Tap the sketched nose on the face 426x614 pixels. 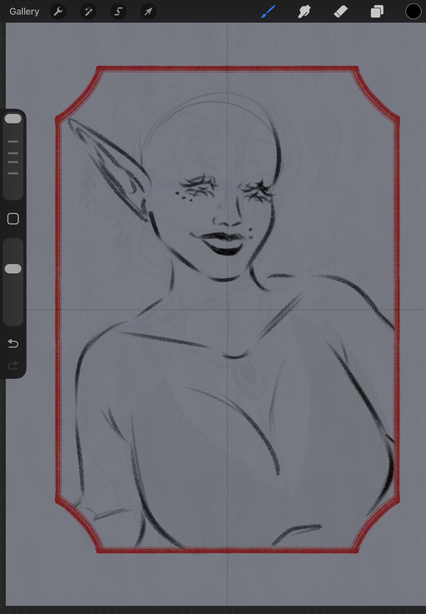coord(227,215)
